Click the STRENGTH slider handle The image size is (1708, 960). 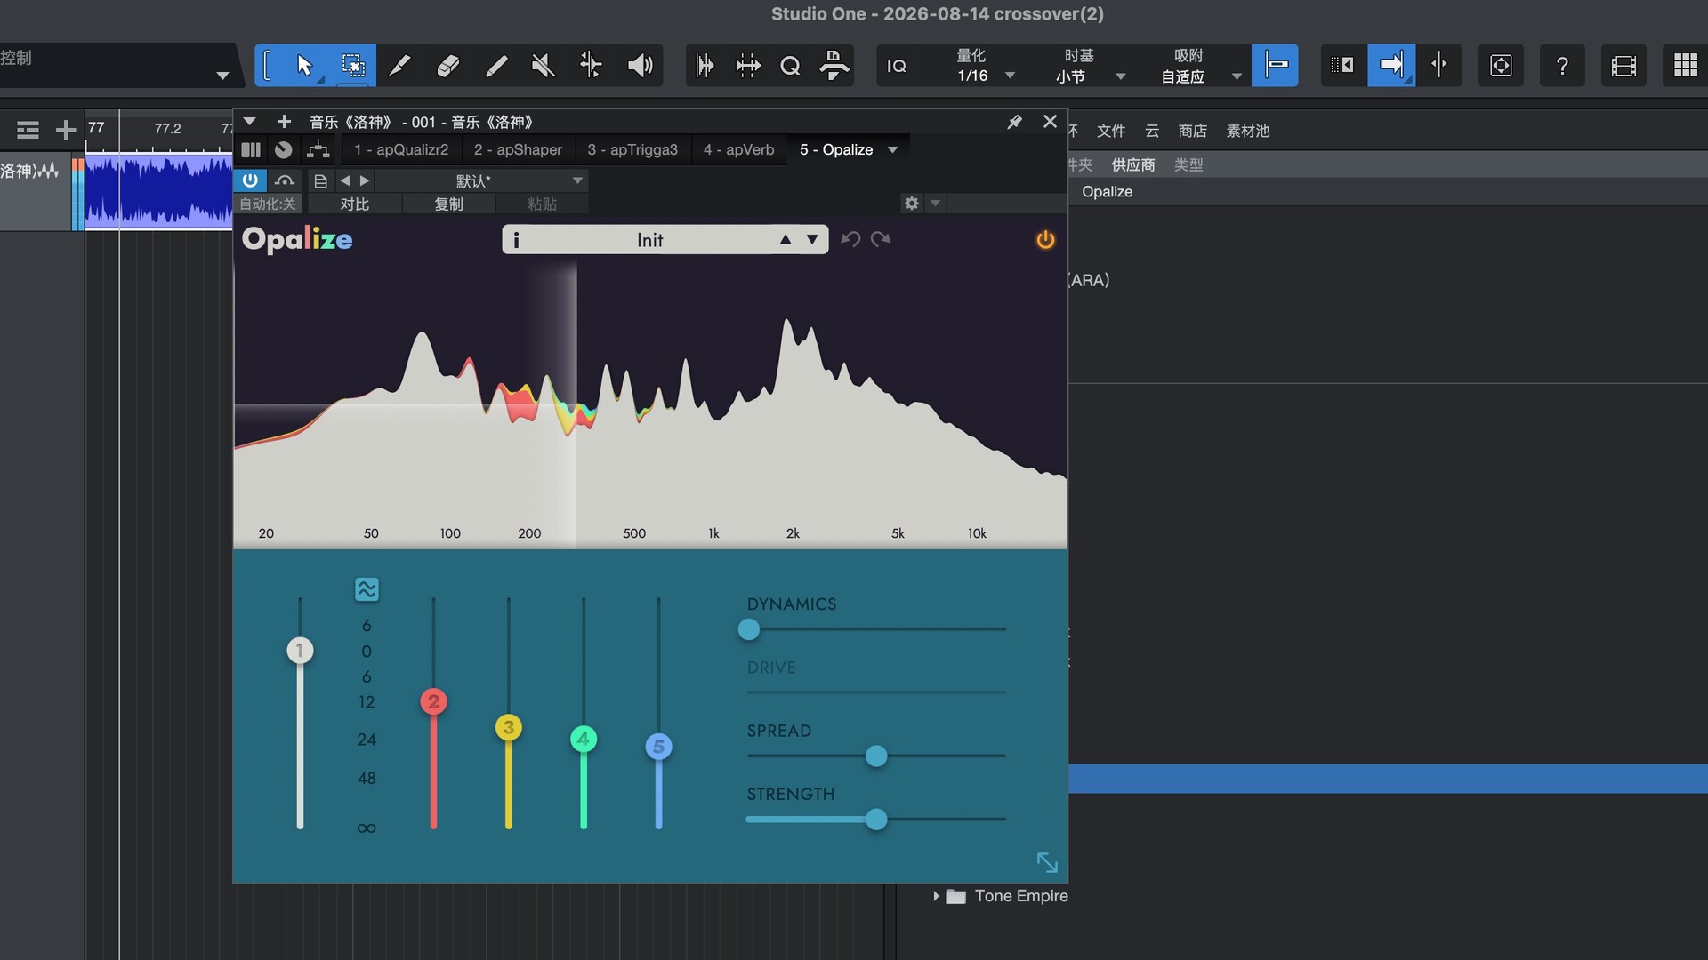click(x=876, y=820)
